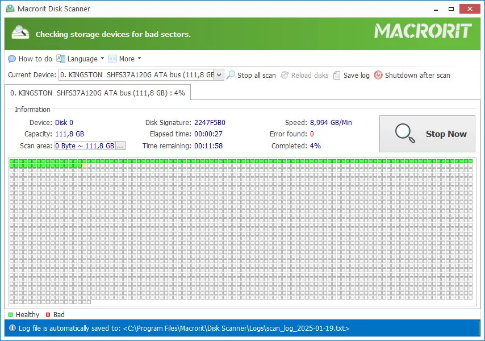Click the More menu list icon
485x341 pixels.
[x=112, y=59]
